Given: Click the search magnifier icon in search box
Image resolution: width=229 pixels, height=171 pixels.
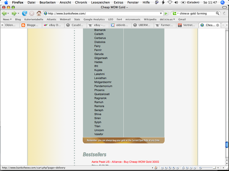Looking at the screenshot, I should coord(218,13).
